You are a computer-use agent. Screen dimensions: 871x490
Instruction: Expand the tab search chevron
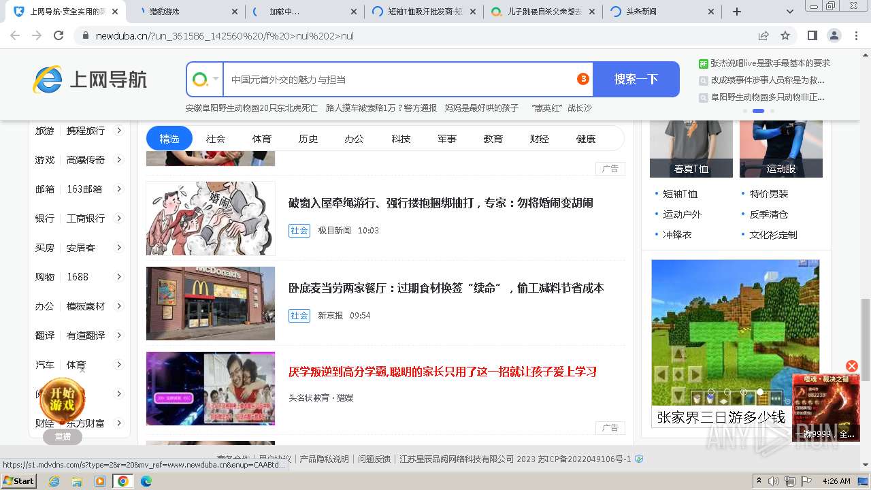[790, 12]
